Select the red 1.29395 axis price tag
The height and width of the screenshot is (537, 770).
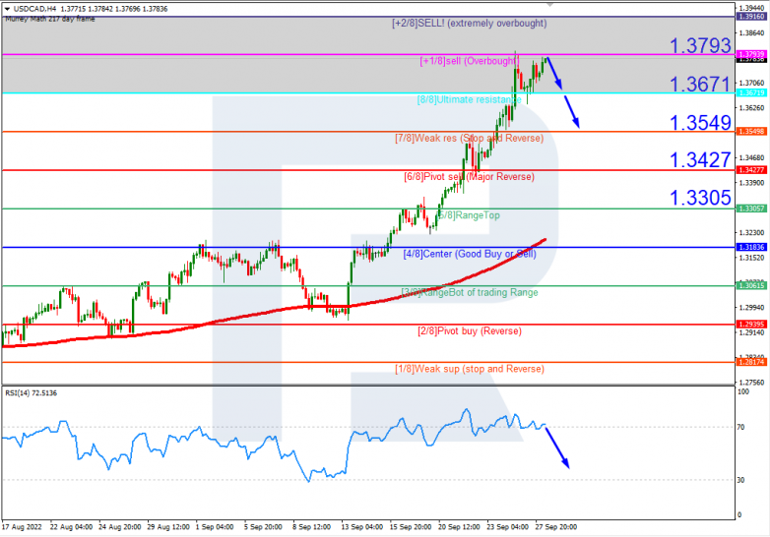tap(751, 325)
